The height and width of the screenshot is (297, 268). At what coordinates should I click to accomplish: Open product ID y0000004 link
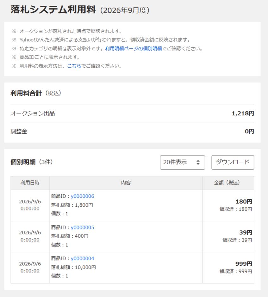tap(82, 258)
